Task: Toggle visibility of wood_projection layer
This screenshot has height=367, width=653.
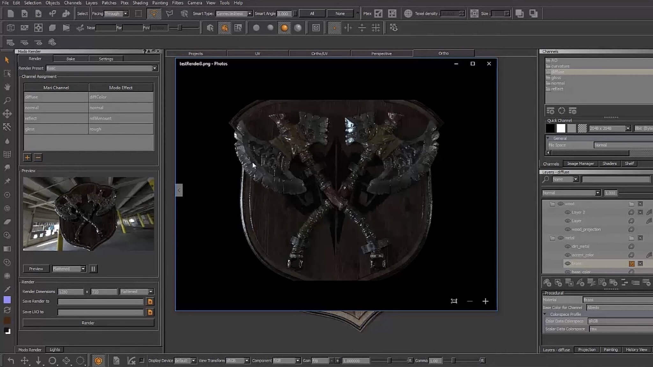Action: (568, 229)
